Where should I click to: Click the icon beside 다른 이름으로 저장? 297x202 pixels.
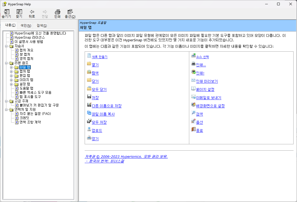pyautogui.click(x=89, y=105)
